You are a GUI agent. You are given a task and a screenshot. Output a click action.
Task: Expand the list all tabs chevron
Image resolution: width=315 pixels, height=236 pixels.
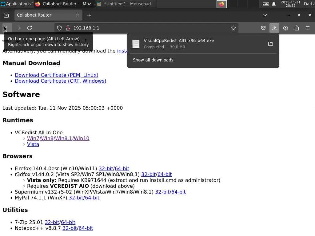pos(265,15)
